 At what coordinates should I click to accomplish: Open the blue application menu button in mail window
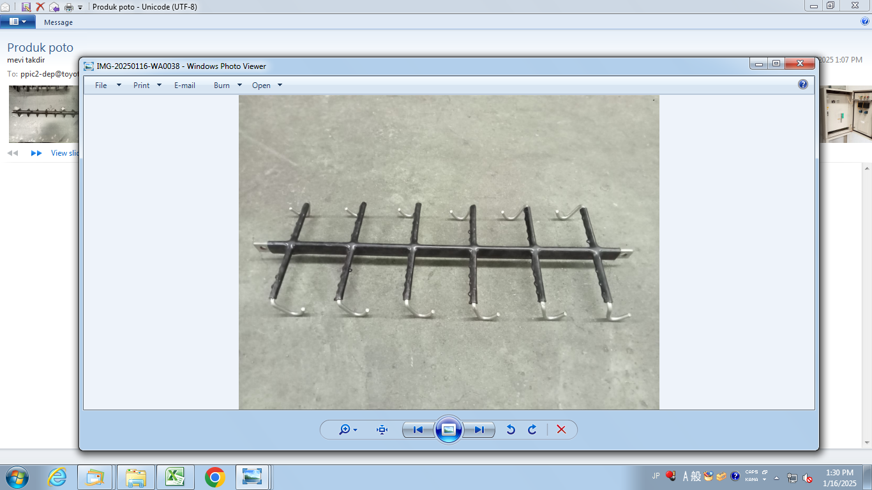click(x=18, y=22)
